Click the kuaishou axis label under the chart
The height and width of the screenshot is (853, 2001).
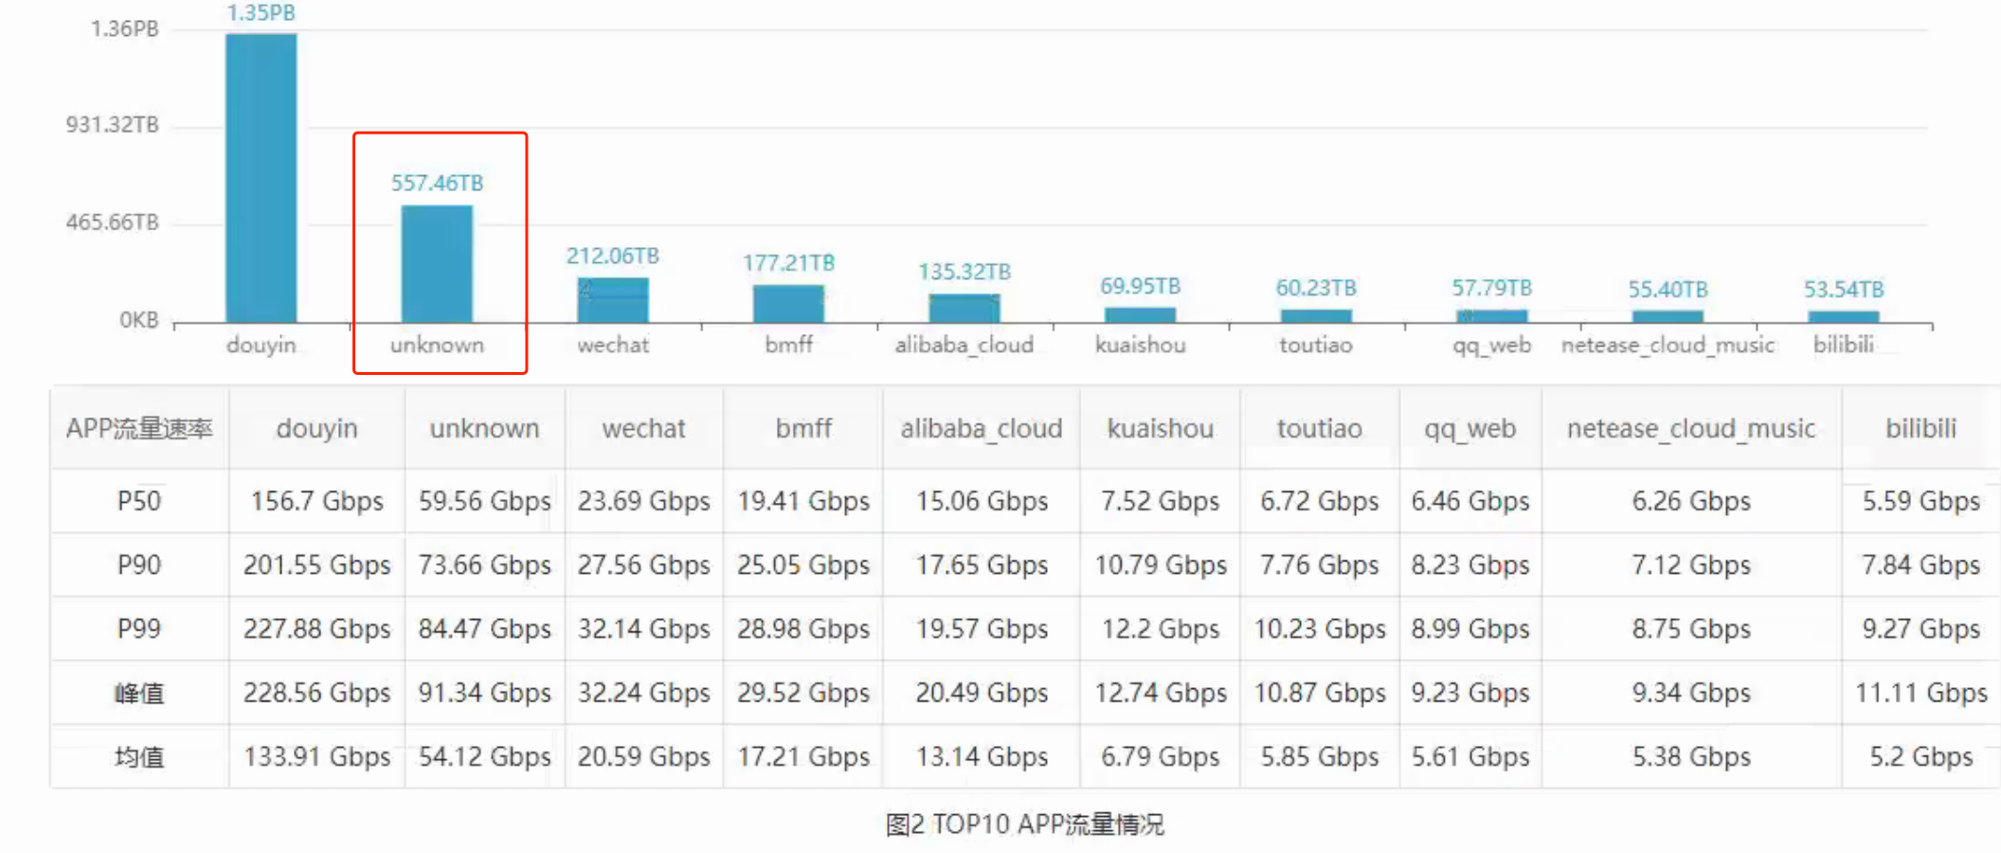point(1140,345)
